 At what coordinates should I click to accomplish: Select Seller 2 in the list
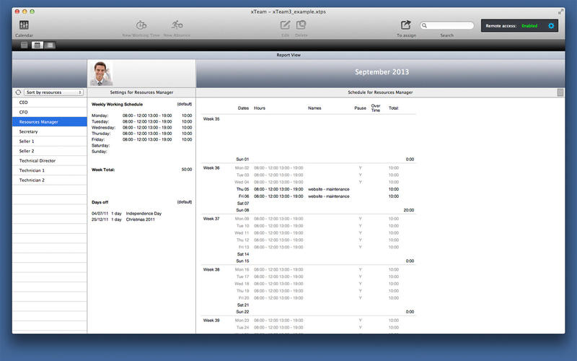tap(50, 151)
